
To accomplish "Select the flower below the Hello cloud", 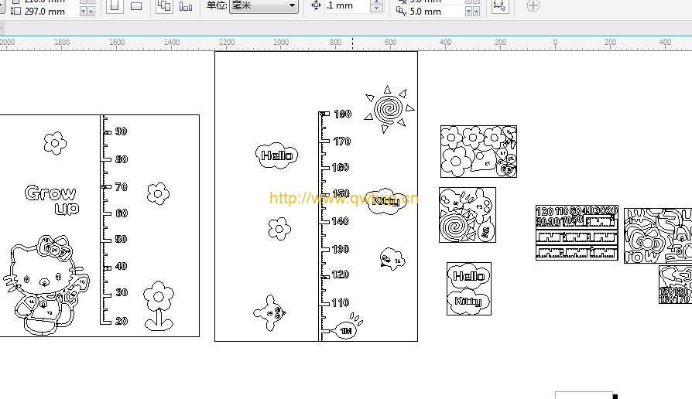I will [279, 229].
